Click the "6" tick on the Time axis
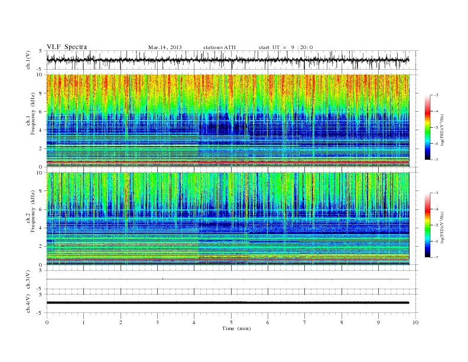Viewport: 468px width, 362px height. [x=268, y=322]
